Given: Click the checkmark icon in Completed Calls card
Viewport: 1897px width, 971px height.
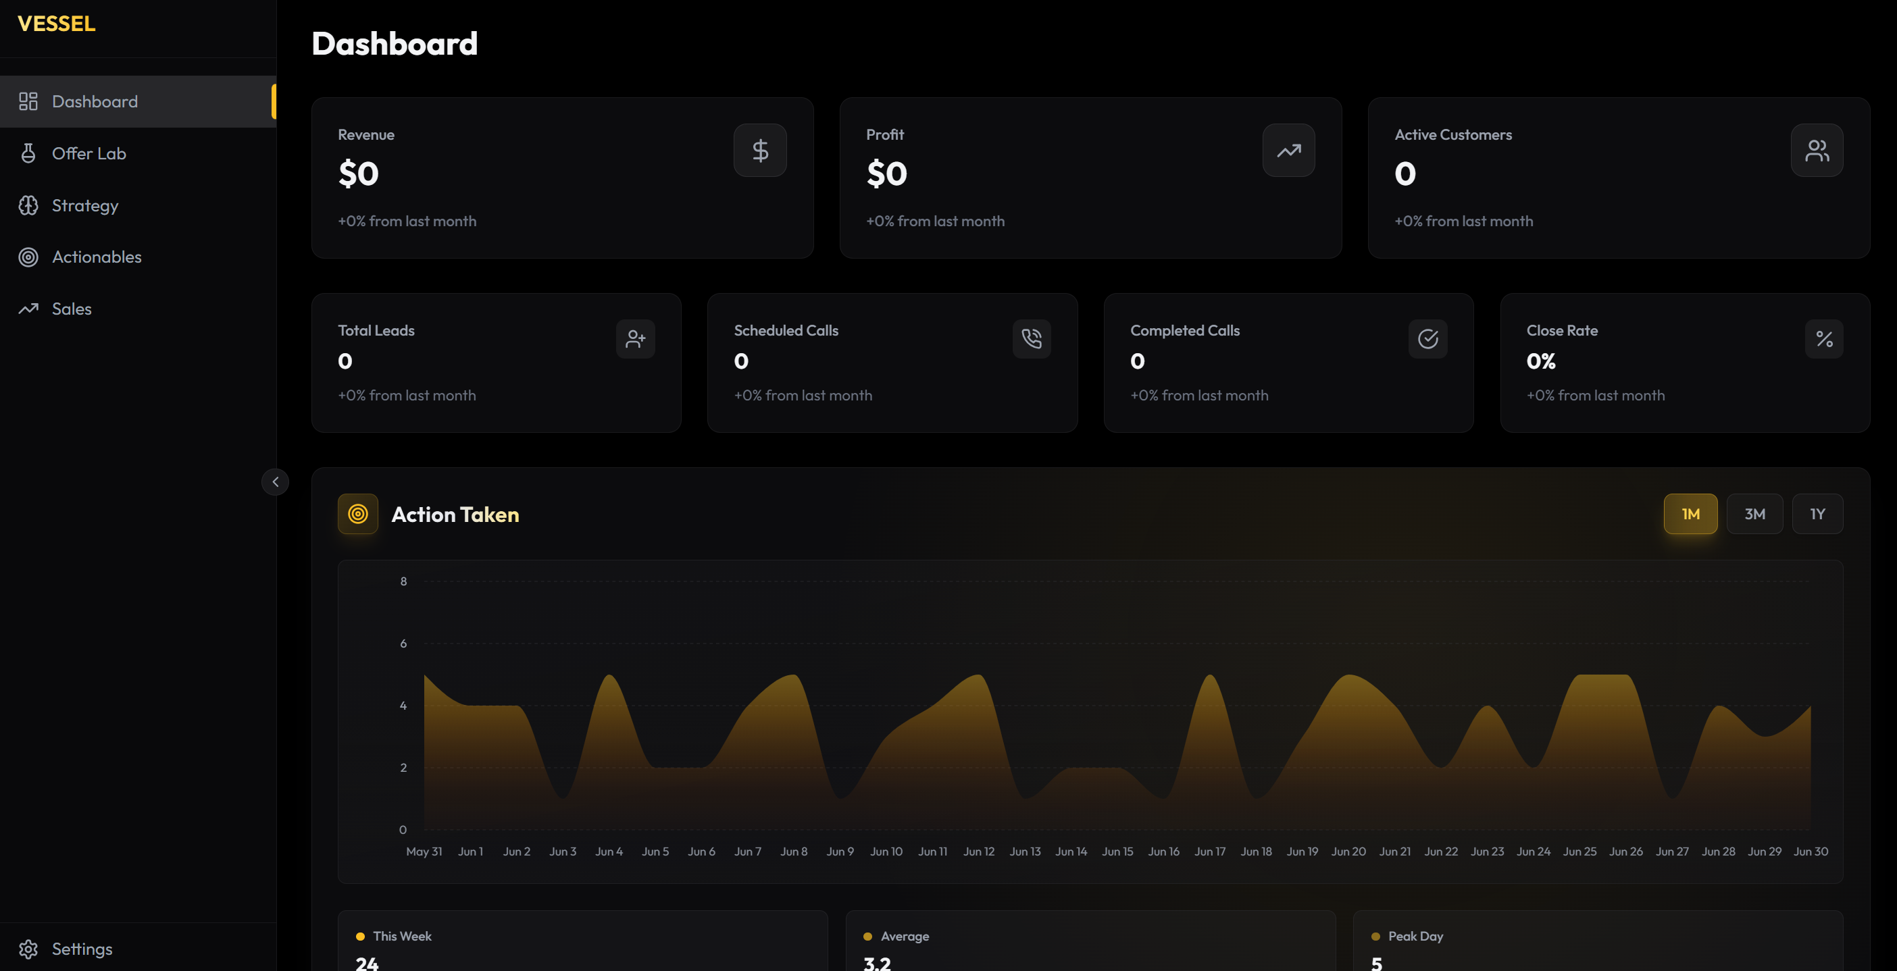Looking at the screenshot, I should point(1427,339).
